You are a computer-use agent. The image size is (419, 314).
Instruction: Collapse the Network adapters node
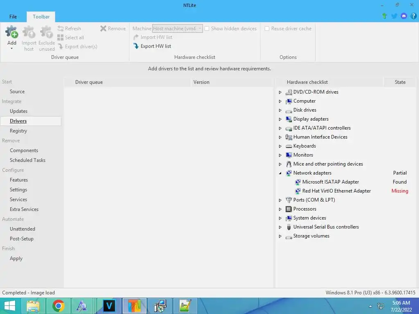[280, 173]
